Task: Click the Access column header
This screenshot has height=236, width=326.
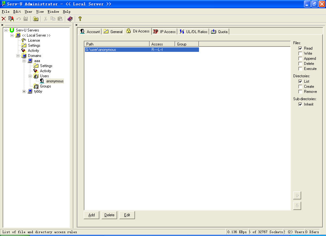Action: point(162,44)
